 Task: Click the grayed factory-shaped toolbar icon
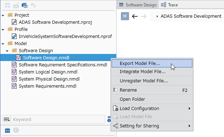pyautogui.click(x=16, y=5)
